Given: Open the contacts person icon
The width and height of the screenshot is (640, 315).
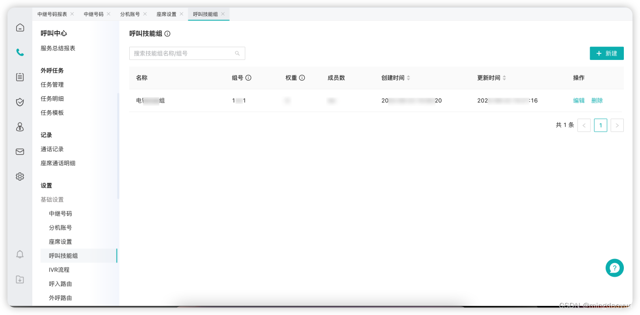Looking at the screenshot, I should coord(20,127).
